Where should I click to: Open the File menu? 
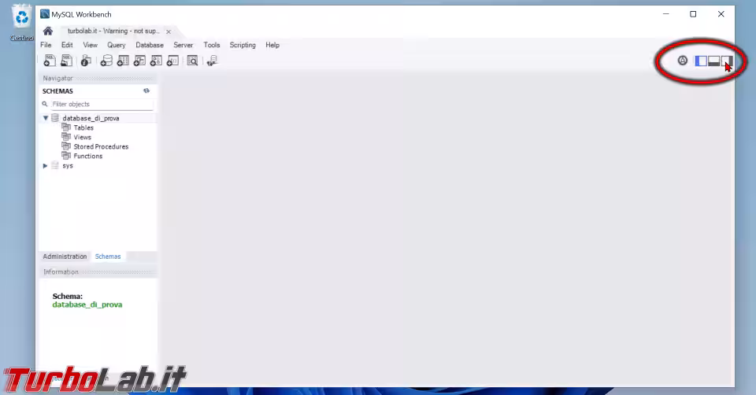pos(46,45)
